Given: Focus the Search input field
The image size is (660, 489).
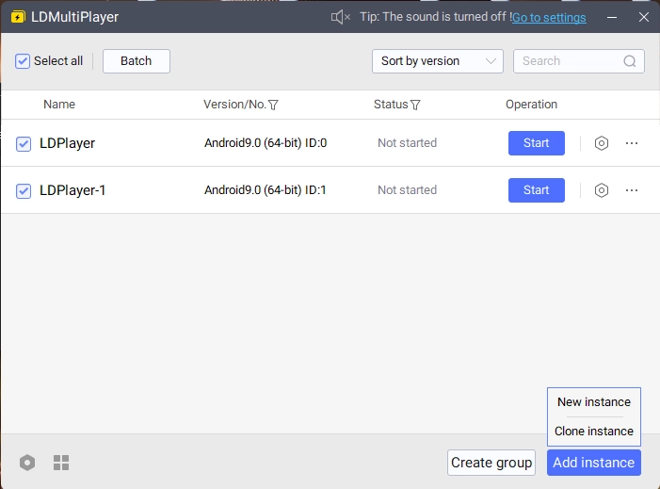Looking at the screenshot, I should [578, 61].
